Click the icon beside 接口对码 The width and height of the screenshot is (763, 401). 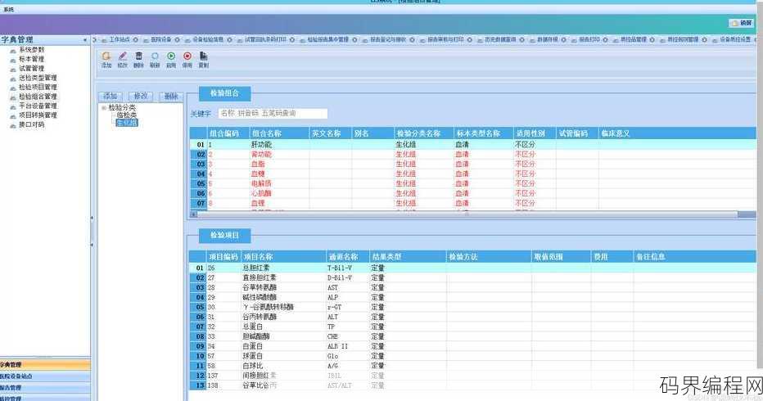point(13,125)
